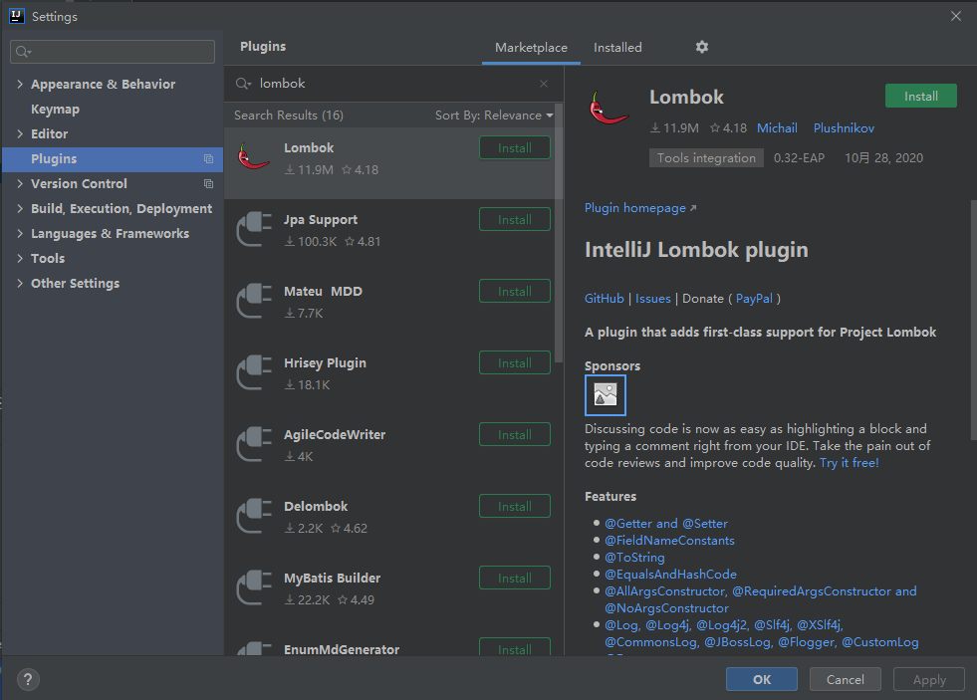Install the Hrisey Plugin

[515, 362]
